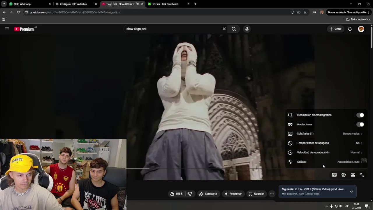Switch to theater mode icon
The image size is (373, 210).
pos(353,175)
